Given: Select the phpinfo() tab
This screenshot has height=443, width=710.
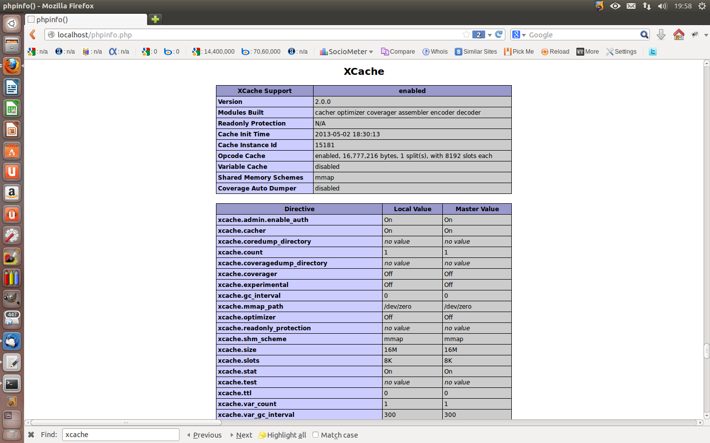Looking at the screenshot, I should pyautogui.click(x=86, y=20).
